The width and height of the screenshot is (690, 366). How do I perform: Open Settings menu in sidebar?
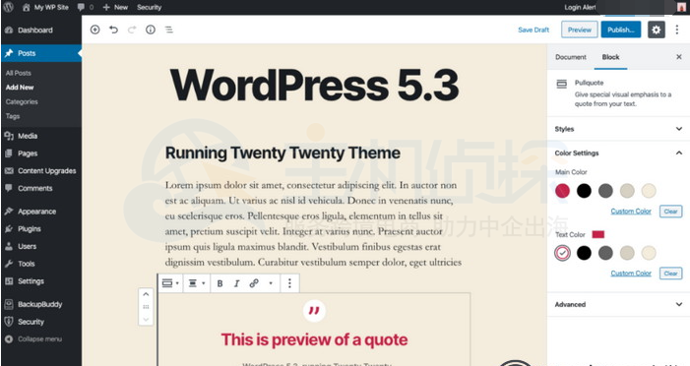41,281
